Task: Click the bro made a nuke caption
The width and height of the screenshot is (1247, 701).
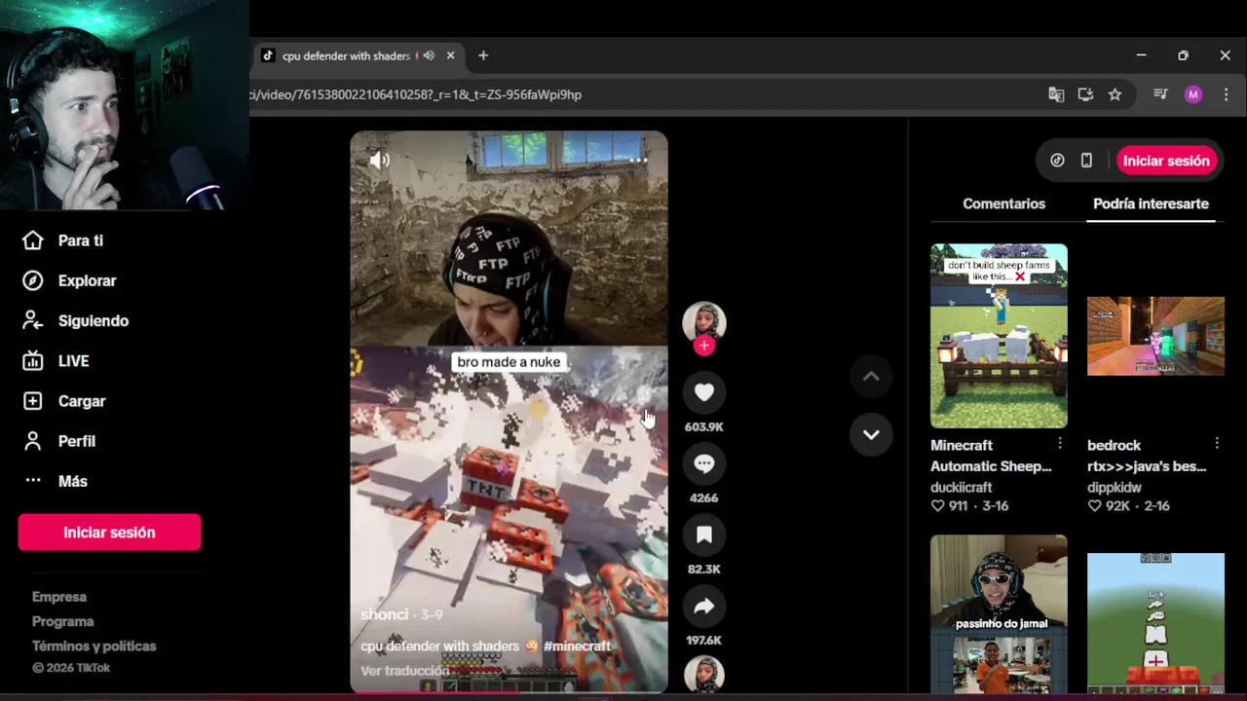Action: tap(509, 362)
